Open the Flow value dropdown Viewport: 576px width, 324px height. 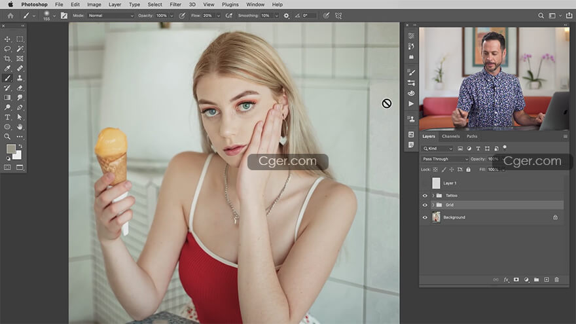[218, 16]
